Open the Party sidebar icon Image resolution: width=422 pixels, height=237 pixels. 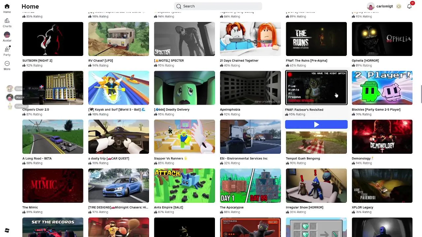point(7,49)
